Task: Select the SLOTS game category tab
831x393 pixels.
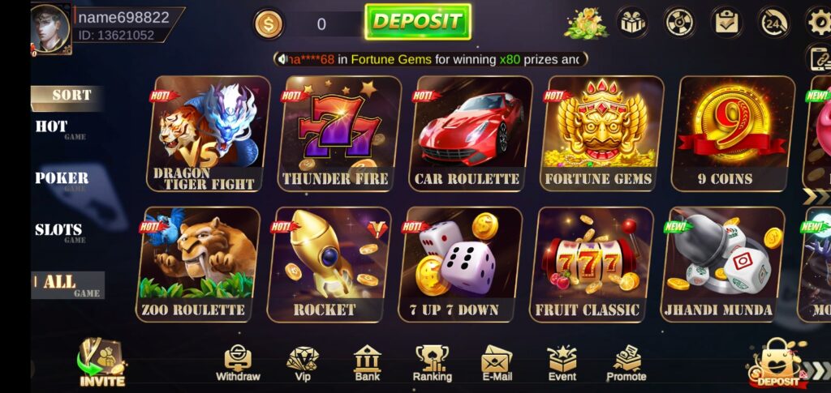Action: (x=59, y=232)
